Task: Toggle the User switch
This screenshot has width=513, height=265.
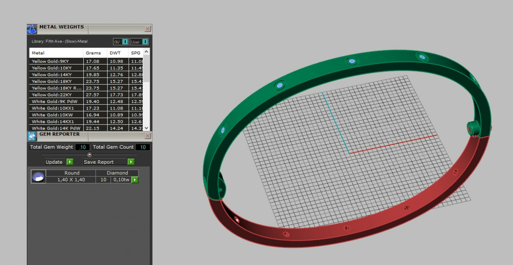Action: point(139,42)
